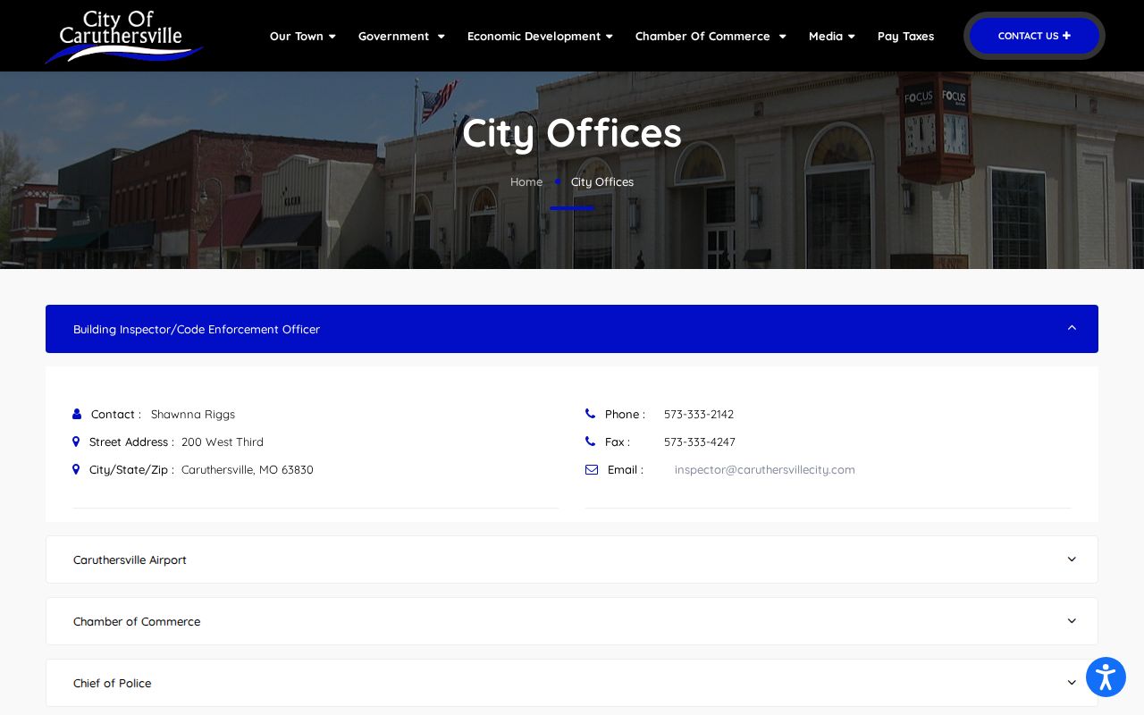The height and width of the screenshot is (715, 1144).
Task: Click the person icon beside Contact
Action: [x=77, y=414]
